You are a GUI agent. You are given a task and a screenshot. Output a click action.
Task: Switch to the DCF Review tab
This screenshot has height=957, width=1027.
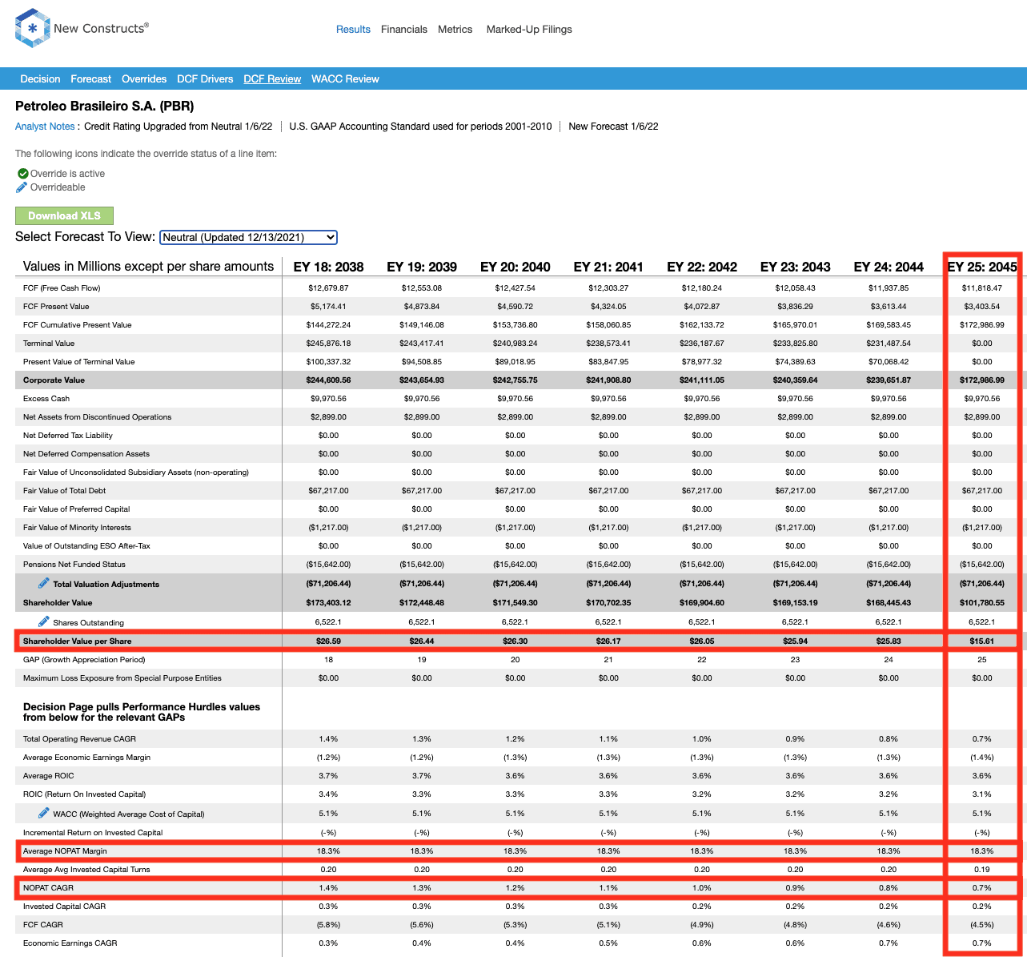[x=272, y=79]
